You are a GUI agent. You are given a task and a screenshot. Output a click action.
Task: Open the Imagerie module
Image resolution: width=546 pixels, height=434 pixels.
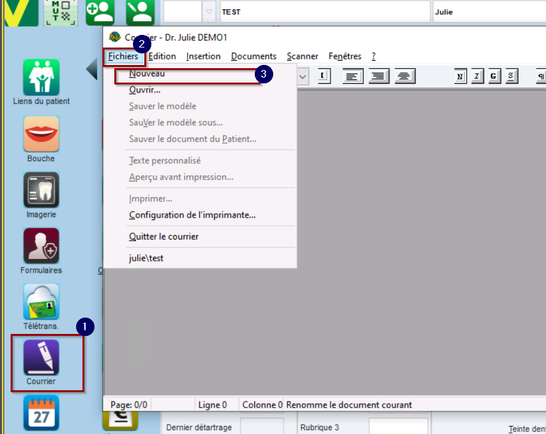tap(41, 190)
